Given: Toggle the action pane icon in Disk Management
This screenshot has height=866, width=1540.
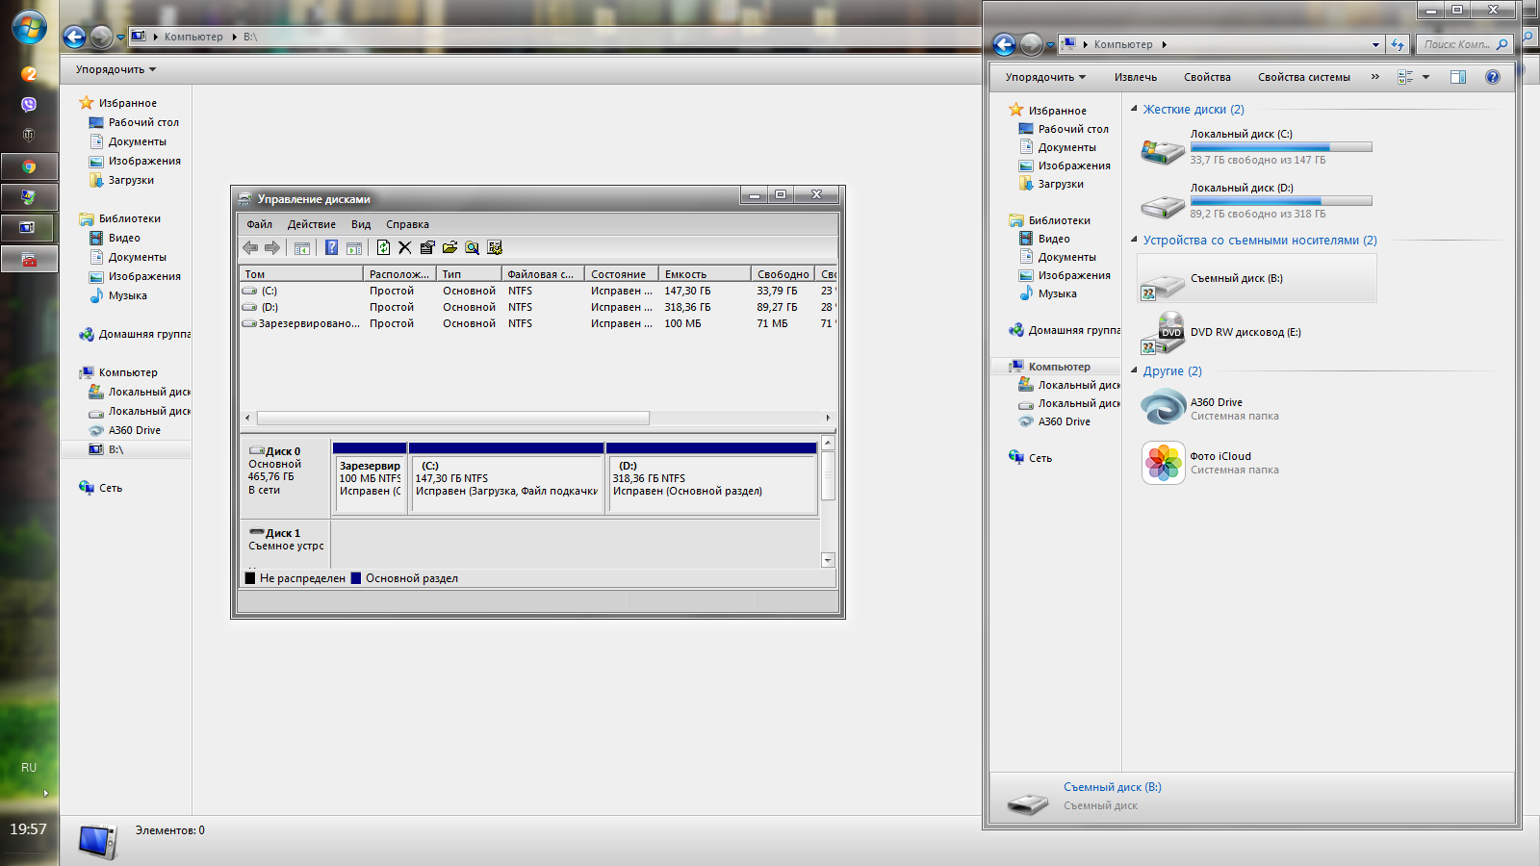Looking at the screenshot, I should [x=354, y=248].
